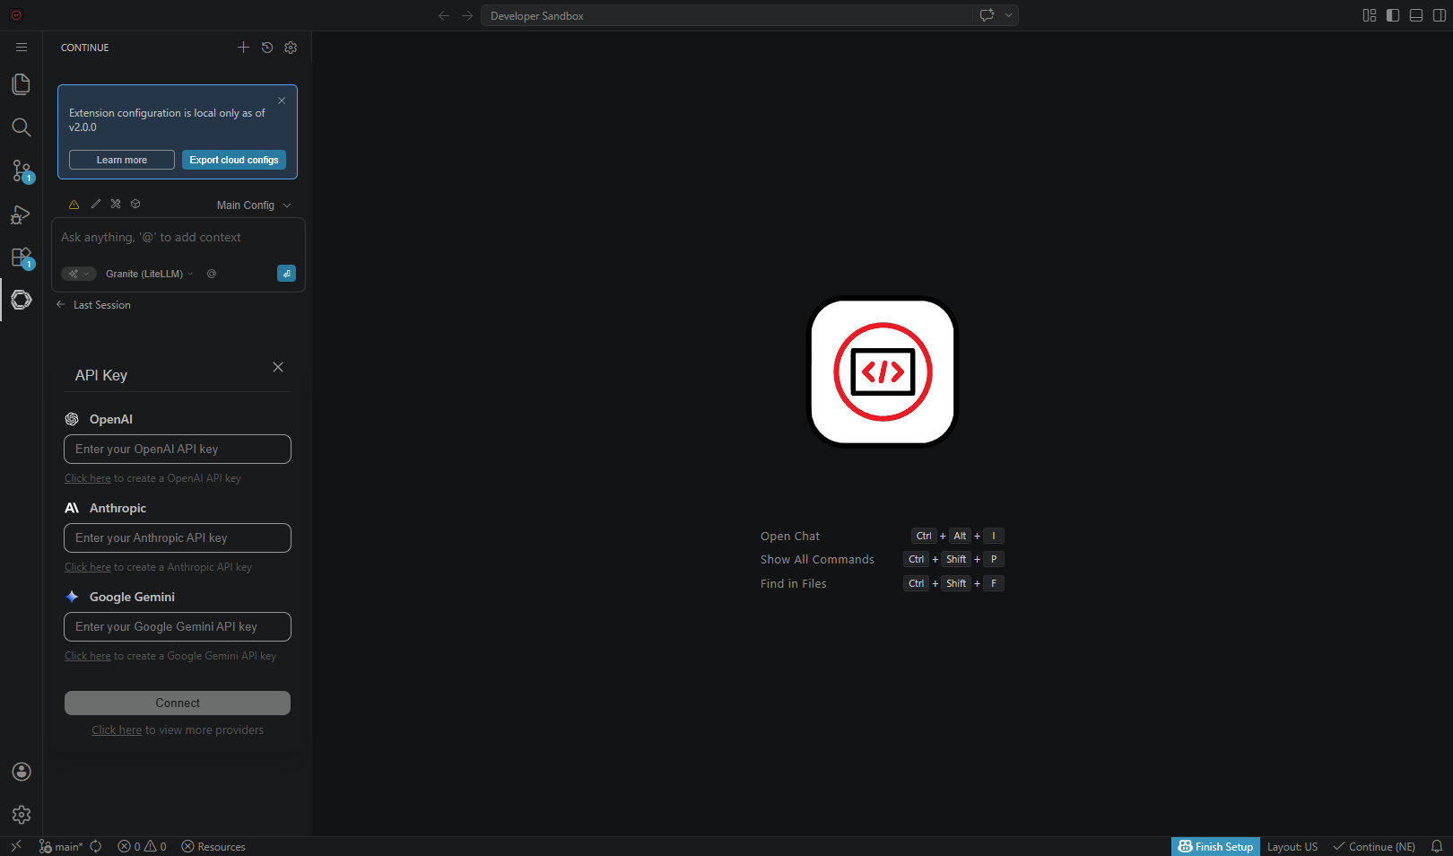Image resolution: width=1453 pixels, height=856 pixels.
Task: Focus the OpenAI API key field
Action: [x=178, y=450]
